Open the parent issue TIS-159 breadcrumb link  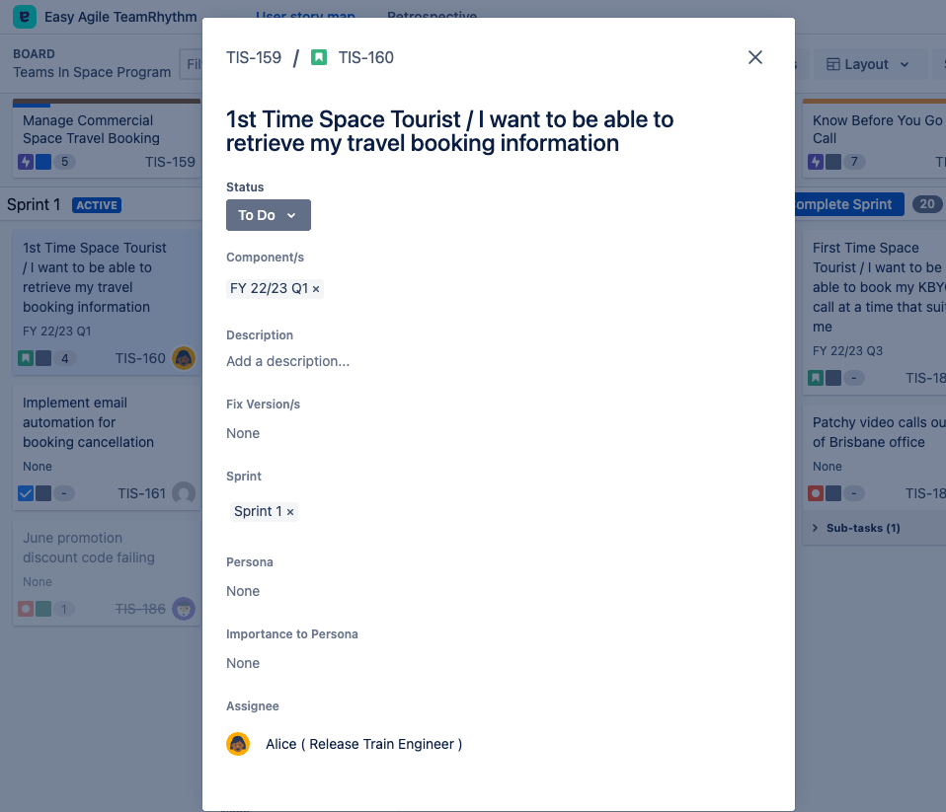pos(254,57)
